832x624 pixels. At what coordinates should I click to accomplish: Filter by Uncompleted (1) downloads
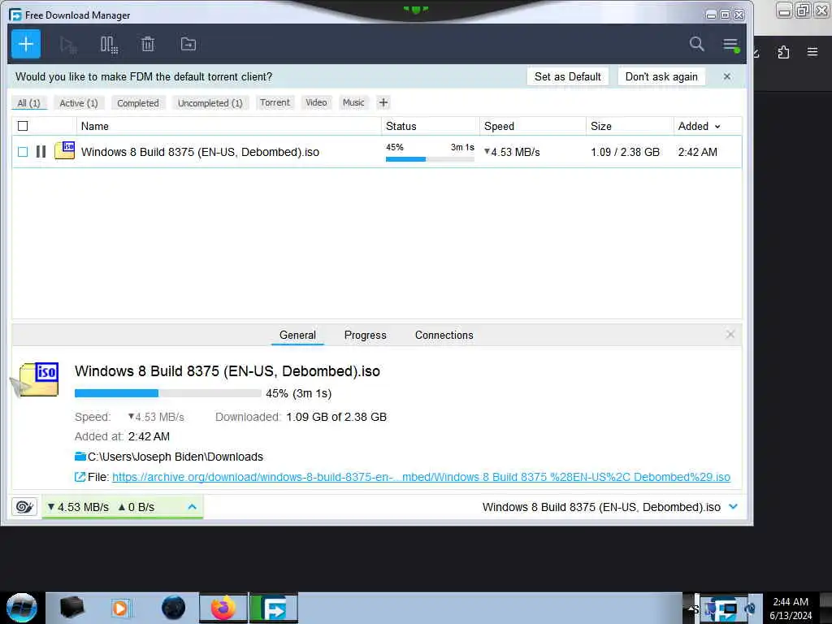click(210, 103)
